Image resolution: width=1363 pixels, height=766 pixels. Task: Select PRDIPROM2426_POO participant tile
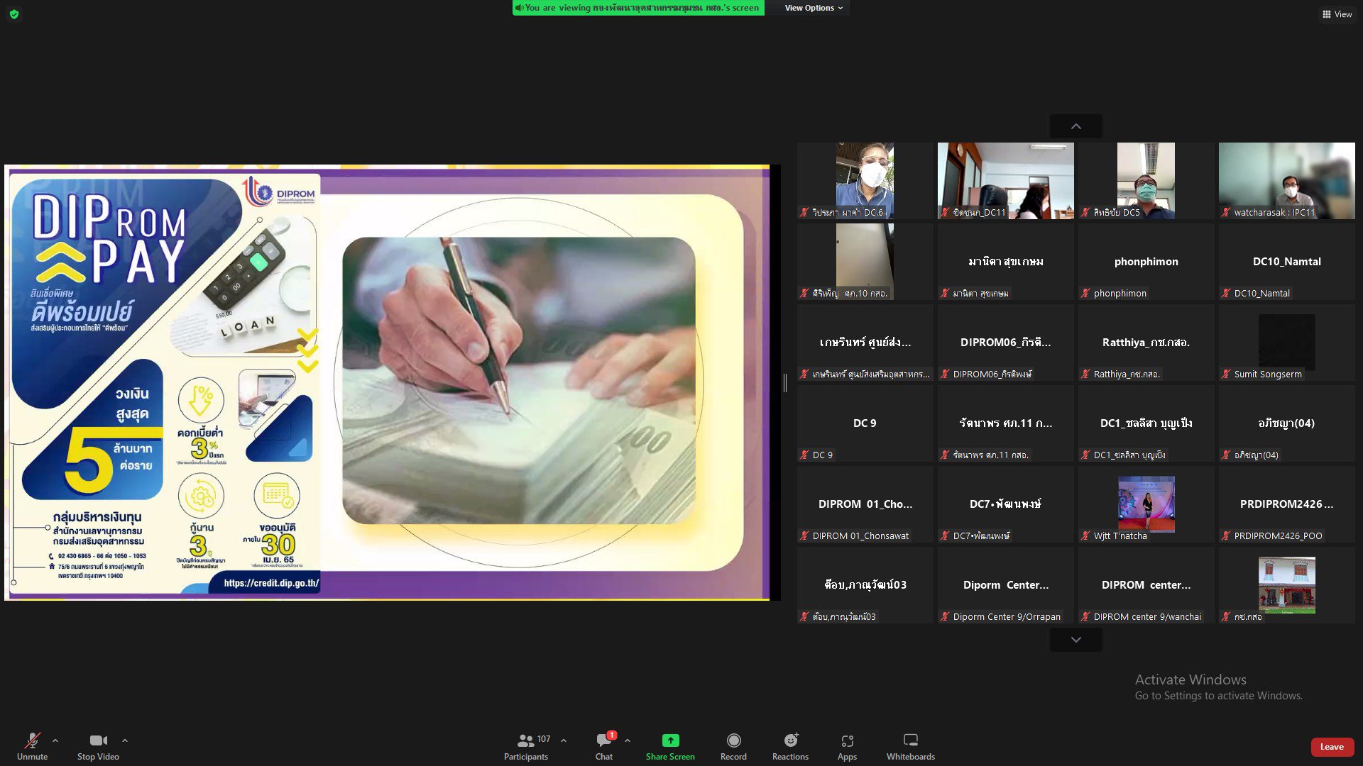[x=1286, y=504]
